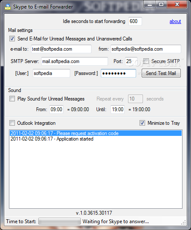Enable Play Sound for Unread Messages

(12, 99)
